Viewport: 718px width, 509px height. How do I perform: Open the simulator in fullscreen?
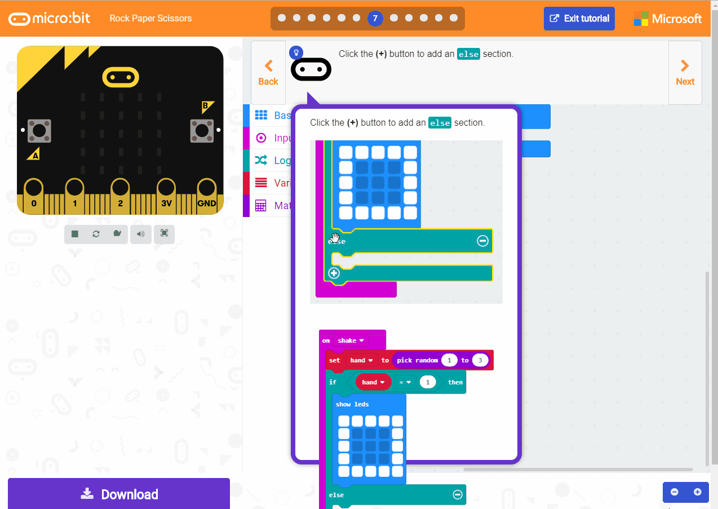(163, 234)
